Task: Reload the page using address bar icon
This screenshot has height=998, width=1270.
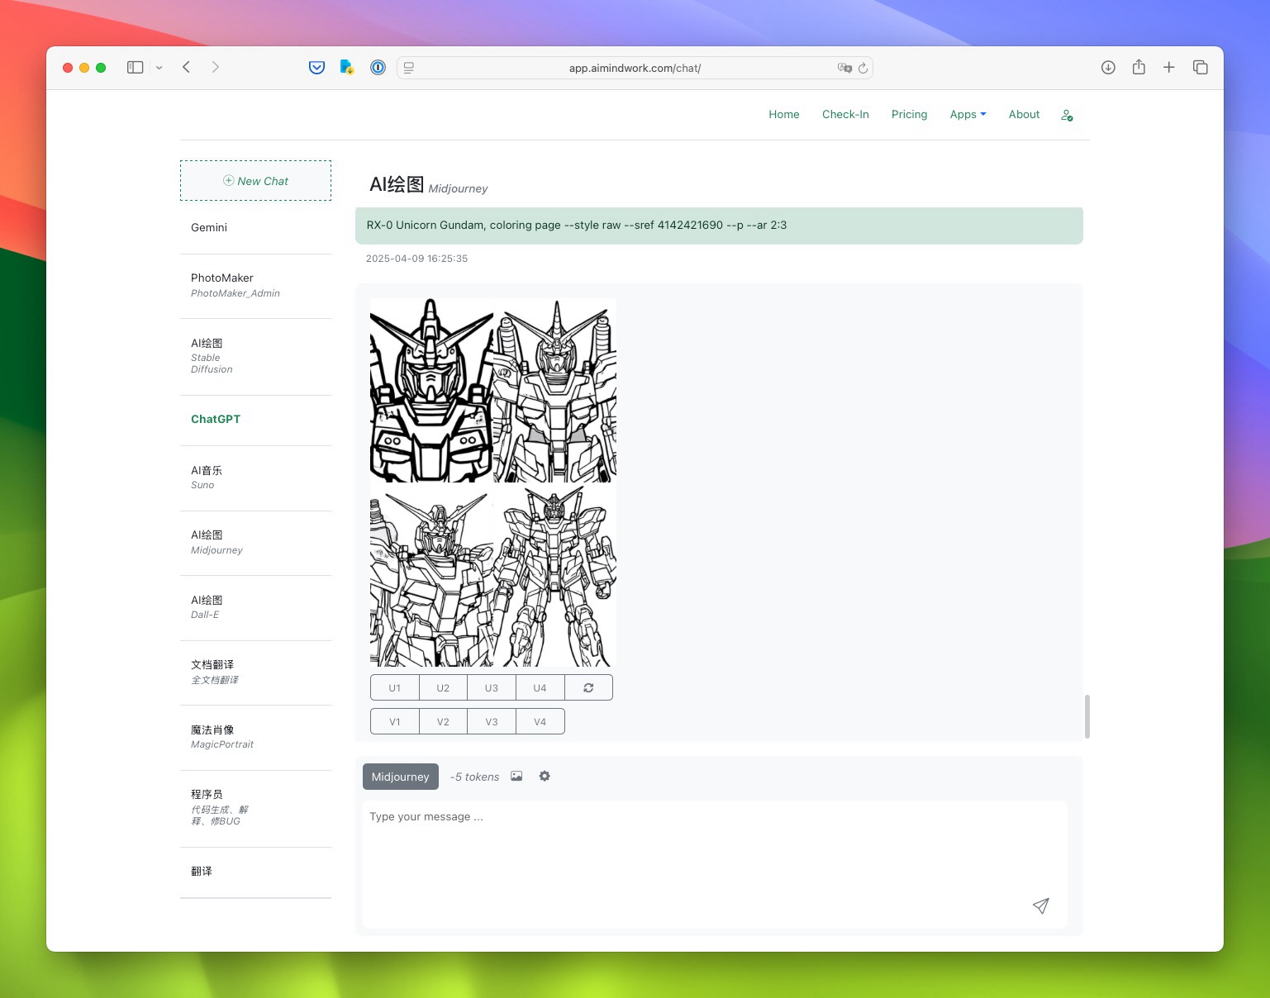Action: click(x=863, y=68)
